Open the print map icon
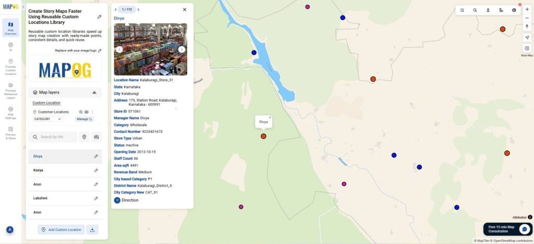 click(514, 10)
